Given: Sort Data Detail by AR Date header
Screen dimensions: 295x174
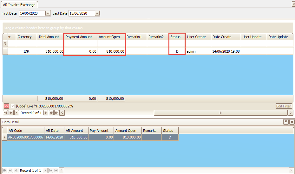Looking at the screenshot, I should (x=54, y=131).
